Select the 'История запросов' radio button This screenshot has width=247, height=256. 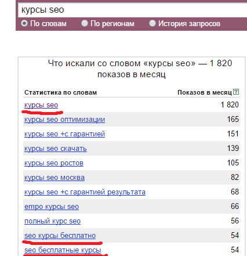point(152,23)
